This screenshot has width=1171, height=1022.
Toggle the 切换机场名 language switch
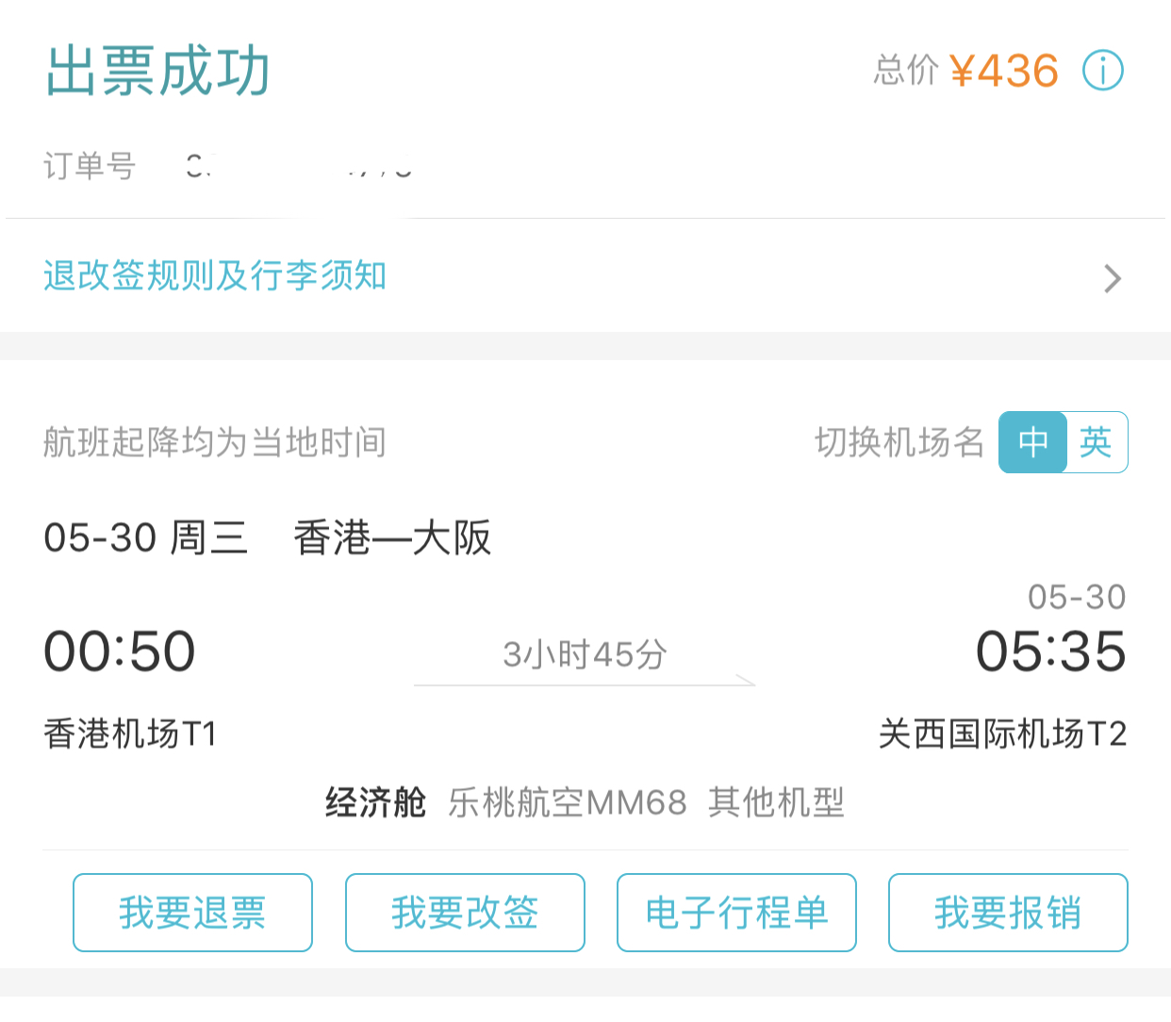(1063, 442)
